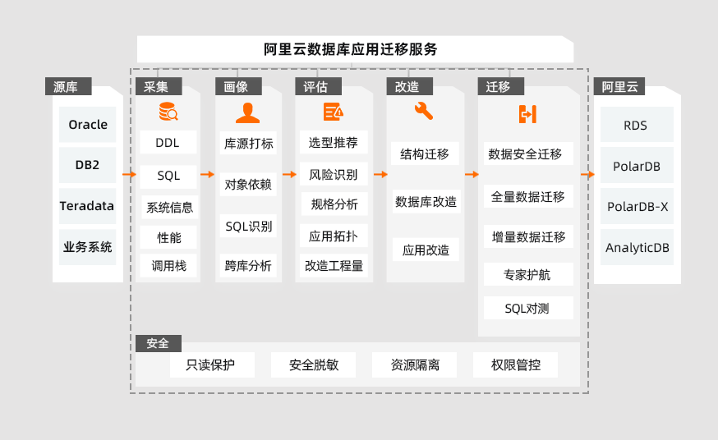Screen dimensions: 718x440
Task: Select the 安全 section label
Action: (159, 343)
